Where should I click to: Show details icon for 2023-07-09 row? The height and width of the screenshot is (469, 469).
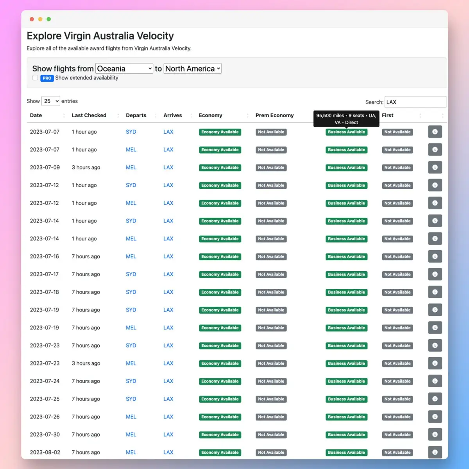435,167
